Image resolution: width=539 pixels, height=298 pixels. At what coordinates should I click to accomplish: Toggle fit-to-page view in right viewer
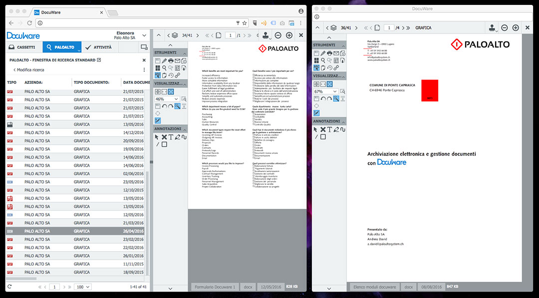[330, 84]
